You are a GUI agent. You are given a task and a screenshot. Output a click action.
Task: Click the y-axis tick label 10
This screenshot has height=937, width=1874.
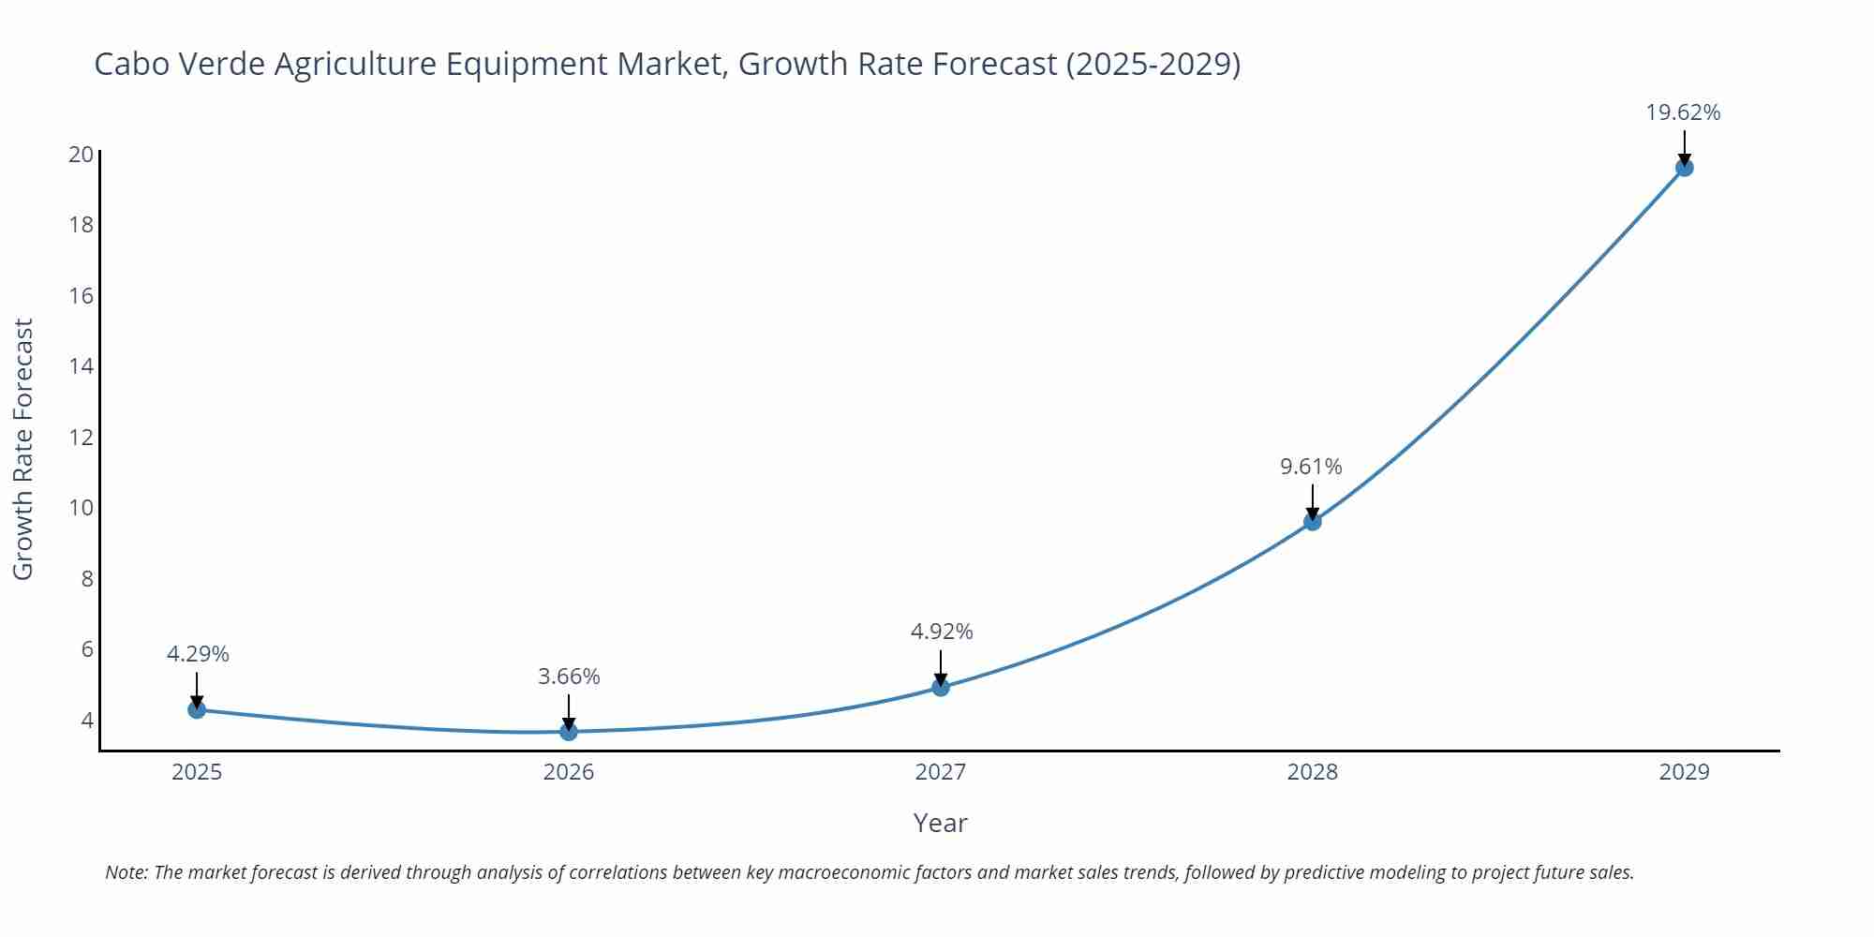click(82, 507)
